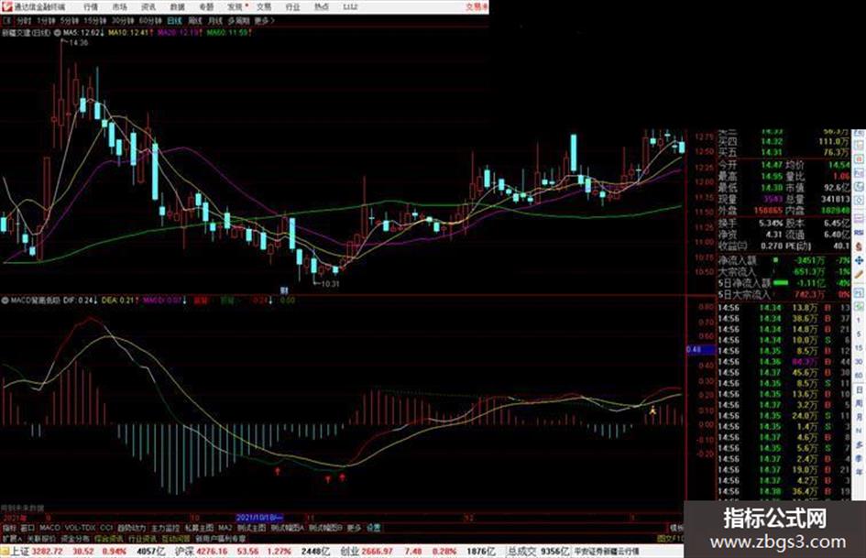Apply the MA2 indicator tab
The width and height of the screenshot is (866, 558).
(x=225, y=528)
